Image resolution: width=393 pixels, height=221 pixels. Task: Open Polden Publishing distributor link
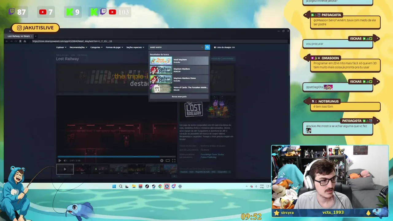point(208,157)
